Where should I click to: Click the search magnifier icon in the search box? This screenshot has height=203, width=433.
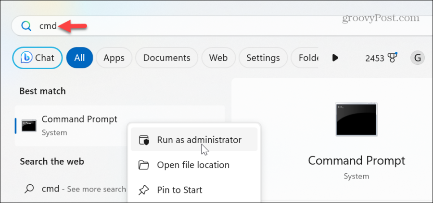[26, 26]
